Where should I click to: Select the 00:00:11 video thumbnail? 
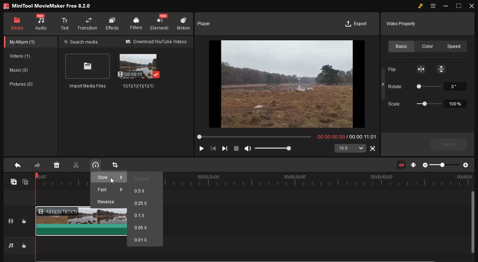pos(138,66)
